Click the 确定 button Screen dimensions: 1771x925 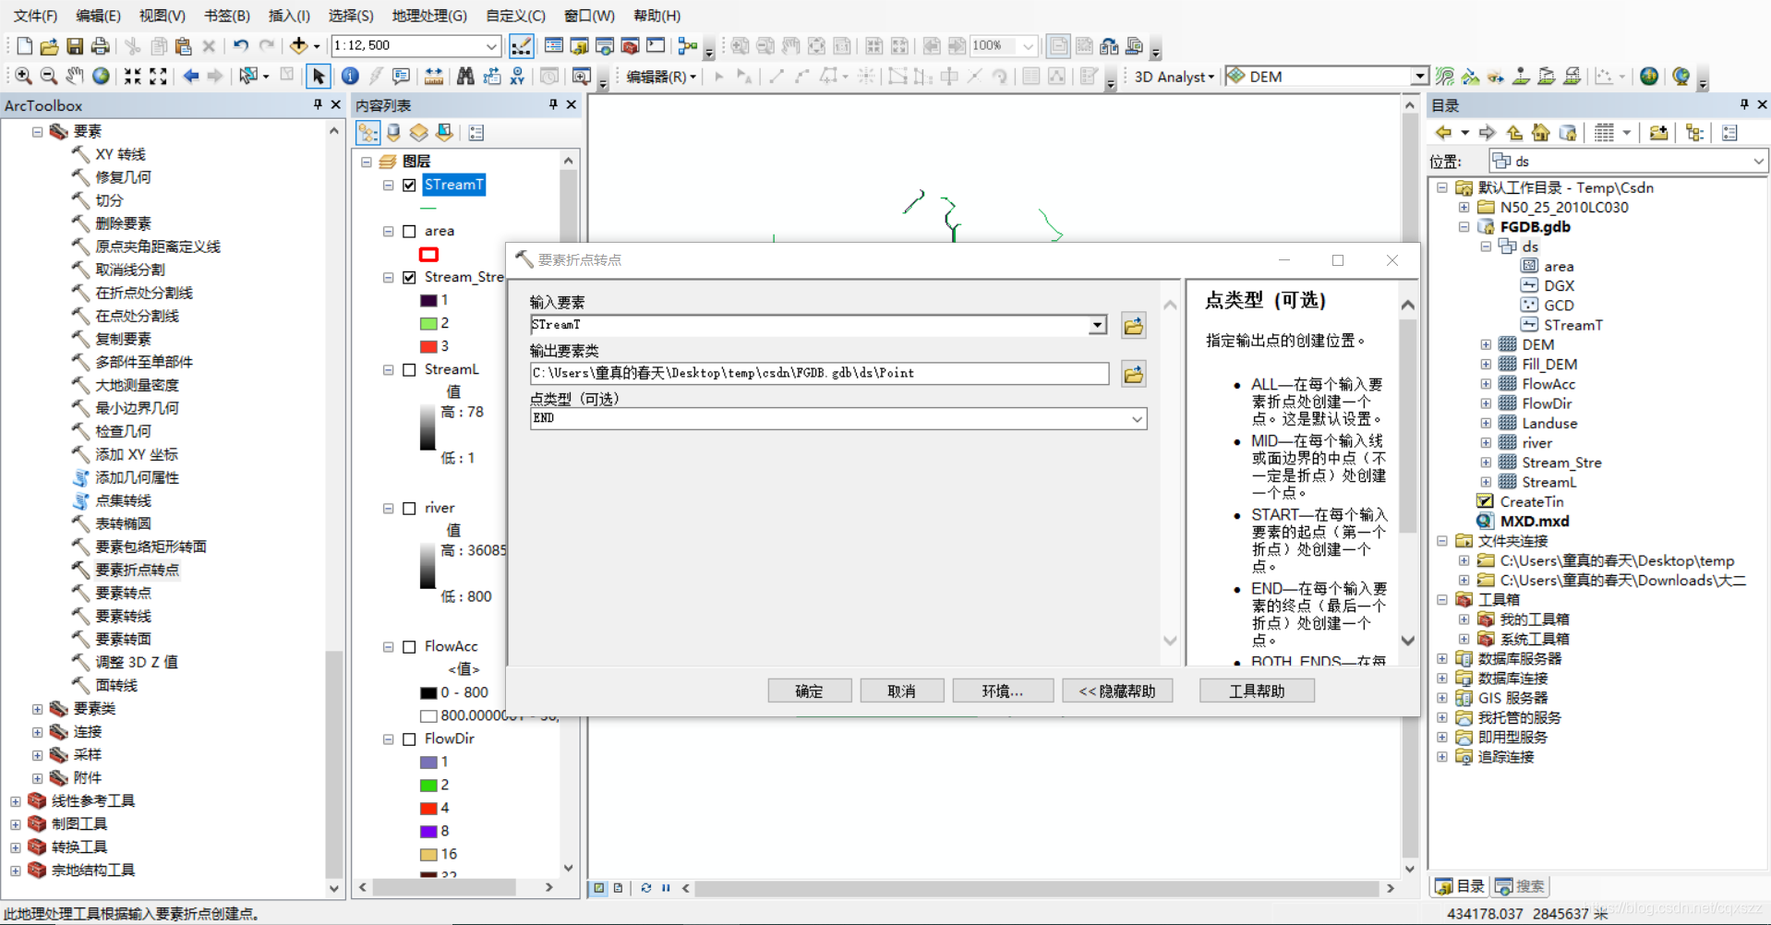809,691
